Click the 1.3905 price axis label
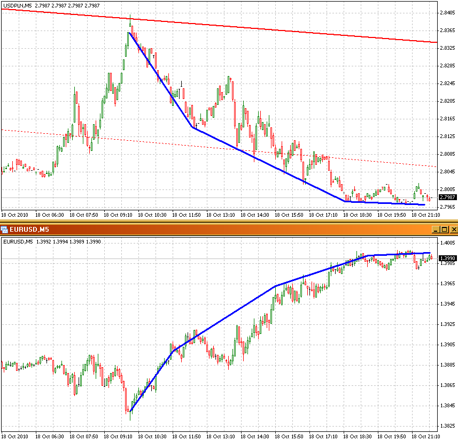 tap(447, 345)
